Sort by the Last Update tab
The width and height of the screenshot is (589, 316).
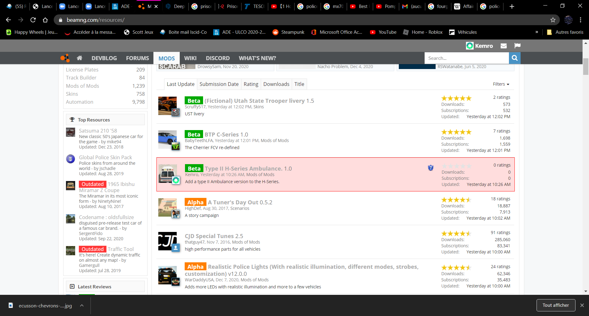click(x=181, y=84)
